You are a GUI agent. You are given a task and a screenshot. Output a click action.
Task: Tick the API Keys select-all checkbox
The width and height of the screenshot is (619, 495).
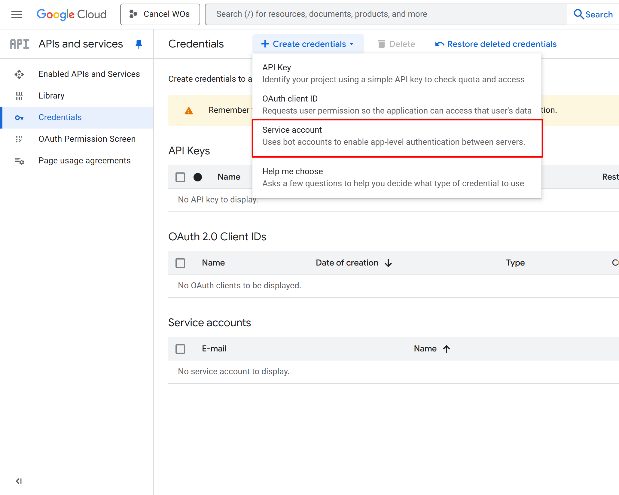(x=180, y=177)
